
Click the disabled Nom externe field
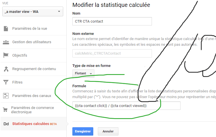pyautogui.click(x=112, y=53)
